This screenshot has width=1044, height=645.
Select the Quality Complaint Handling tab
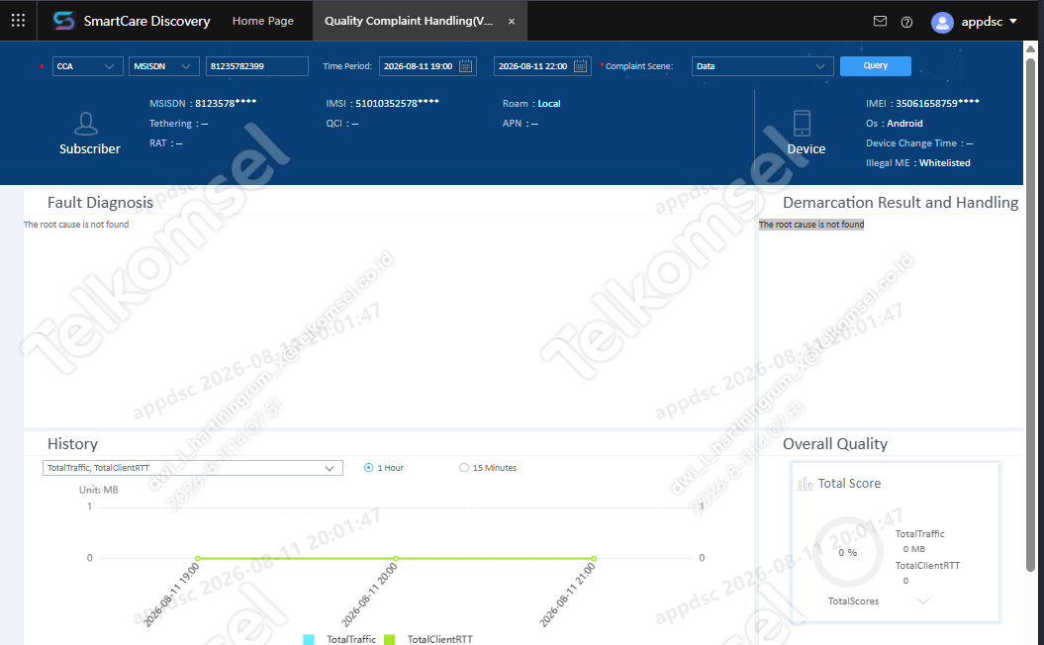(x=408, y=21)
